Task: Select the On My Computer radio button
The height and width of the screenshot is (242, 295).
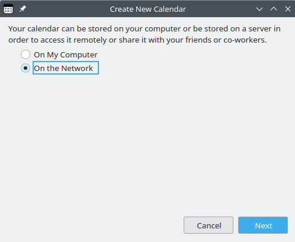Action: click(25, 54)
